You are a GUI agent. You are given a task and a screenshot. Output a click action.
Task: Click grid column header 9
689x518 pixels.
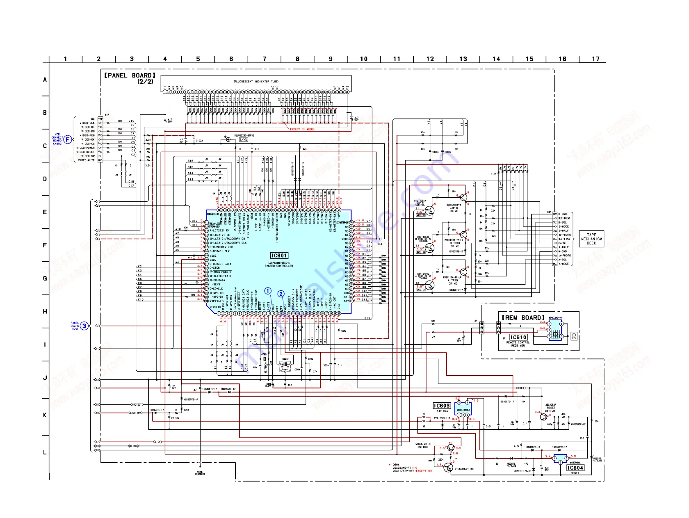tap(331, 59)
